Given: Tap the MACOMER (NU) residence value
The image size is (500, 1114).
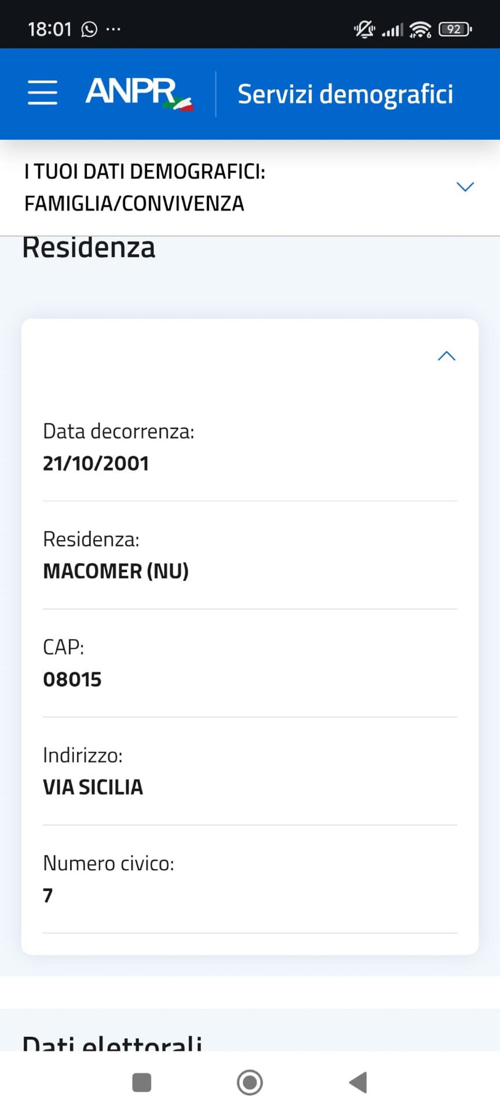Looking at the screenshot, I should pos(116,572).
